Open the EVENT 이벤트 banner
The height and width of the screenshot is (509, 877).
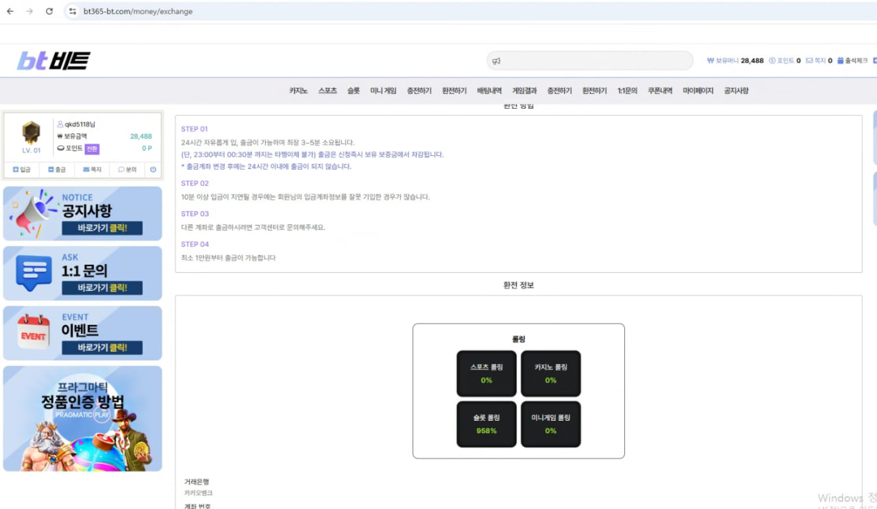point(82,333)
